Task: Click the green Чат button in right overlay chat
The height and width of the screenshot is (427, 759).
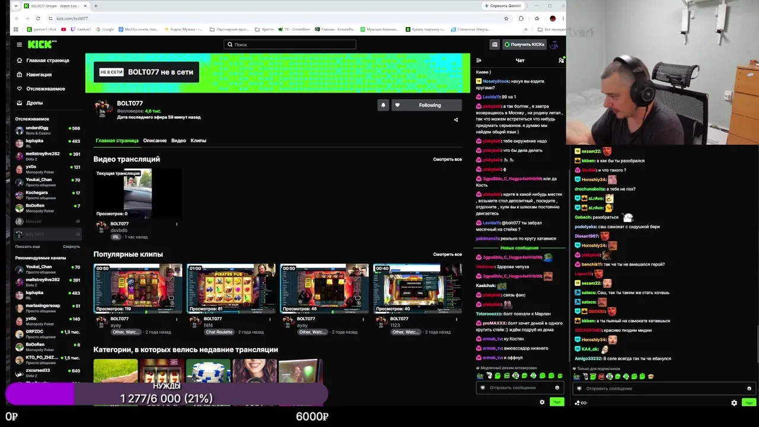Action: pos(749,403)
